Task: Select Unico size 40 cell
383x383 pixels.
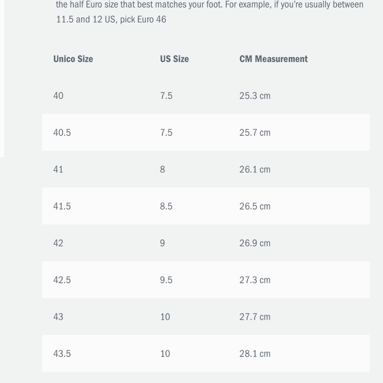Action: point(59,96)
